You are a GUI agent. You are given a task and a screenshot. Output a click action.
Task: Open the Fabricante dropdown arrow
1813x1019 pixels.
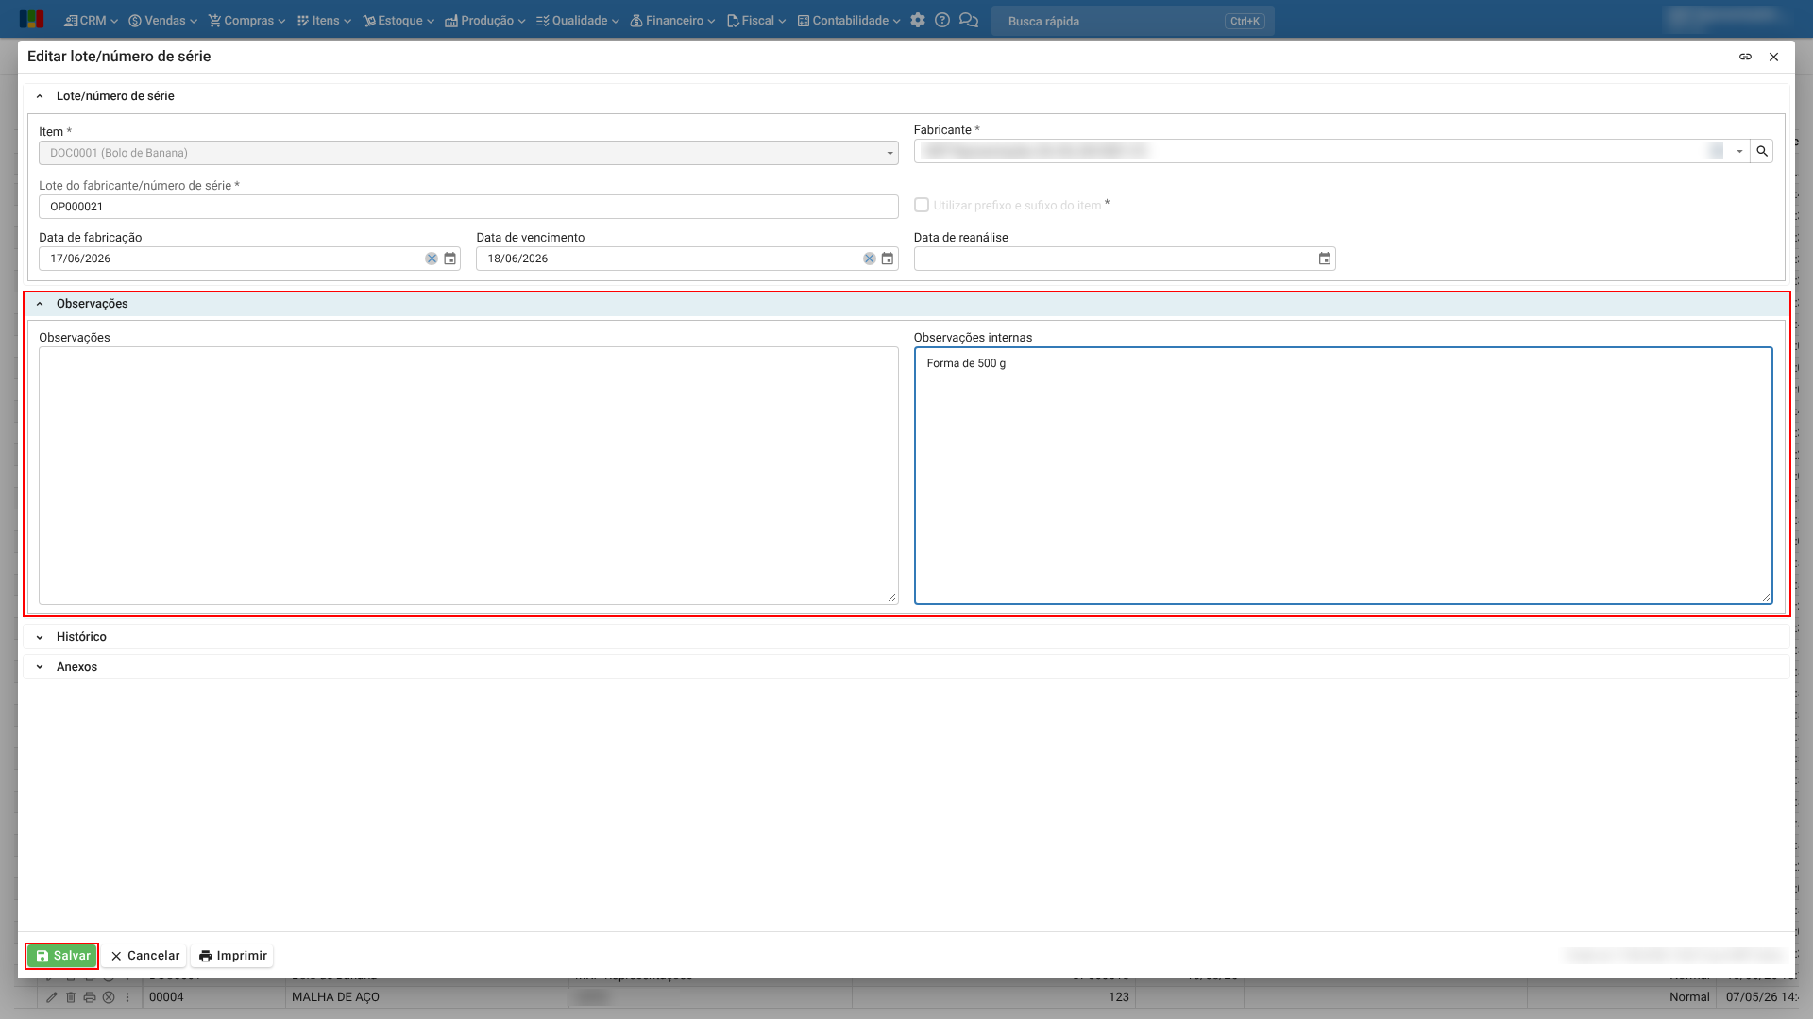pyautogui.click(x=1739, y=151)
